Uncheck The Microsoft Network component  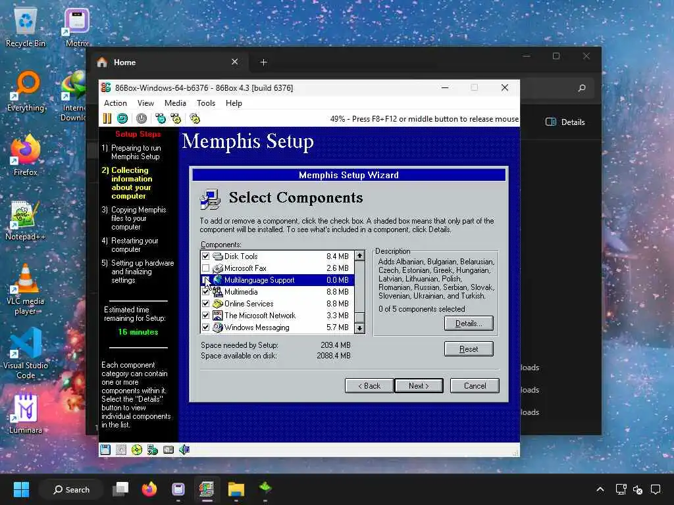(x=205, y=316)
